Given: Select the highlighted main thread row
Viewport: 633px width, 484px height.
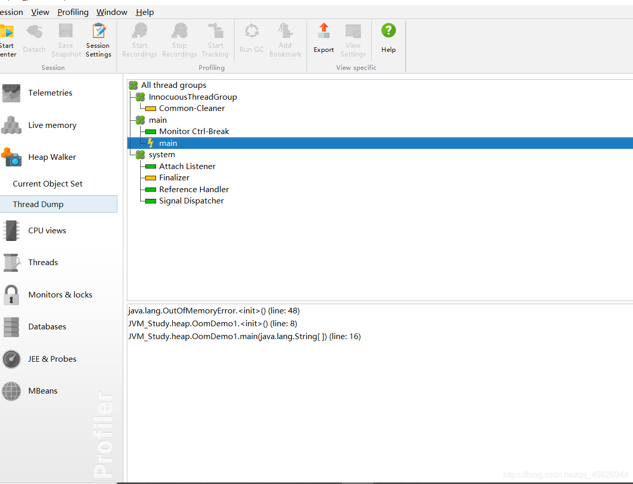Looking at the screenshot, I should (x=380, y=143).
